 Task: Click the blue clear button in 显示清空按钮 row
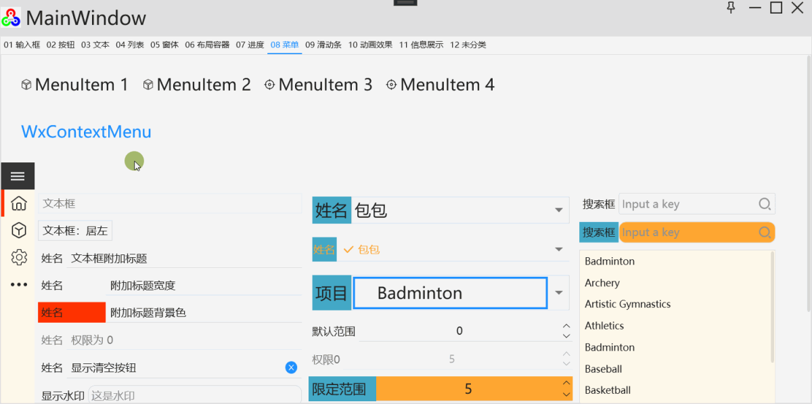click(x=291, y=367)
